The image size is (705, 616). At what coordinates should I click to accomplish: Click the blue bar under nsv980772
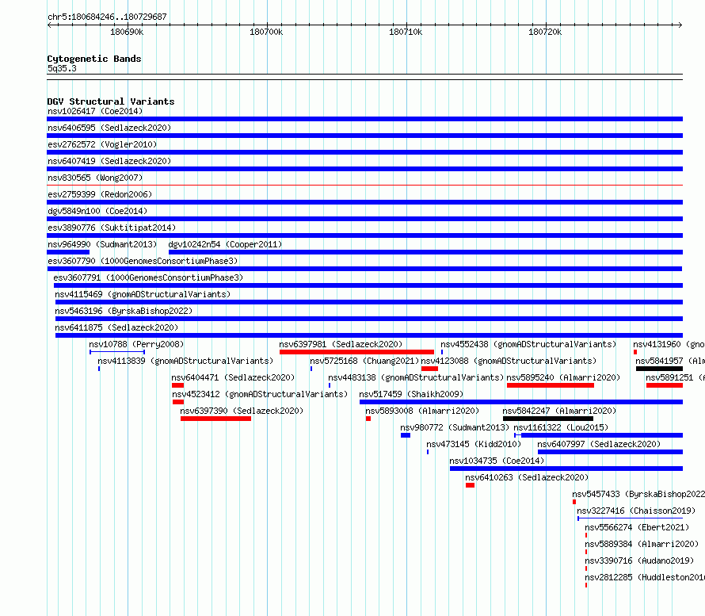point(406,435)
